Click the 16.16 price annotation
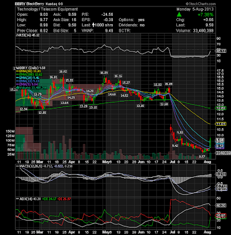 [118, 76]
